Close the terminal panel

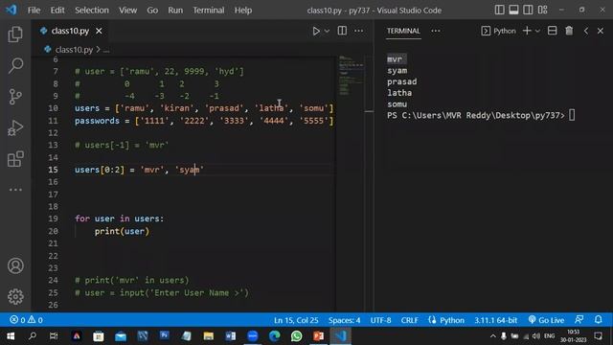coord(601,31)
